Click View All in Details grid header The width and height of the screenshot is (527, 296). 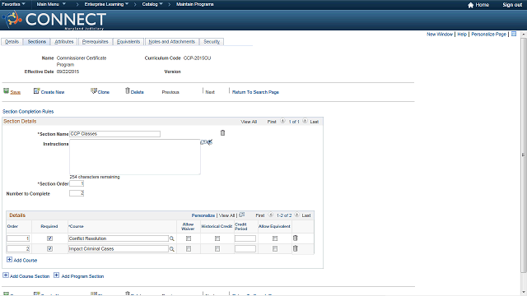pos(227,215)
